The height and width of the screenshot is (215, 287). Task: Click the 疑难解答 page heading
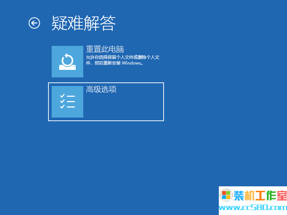coord(84,23)
